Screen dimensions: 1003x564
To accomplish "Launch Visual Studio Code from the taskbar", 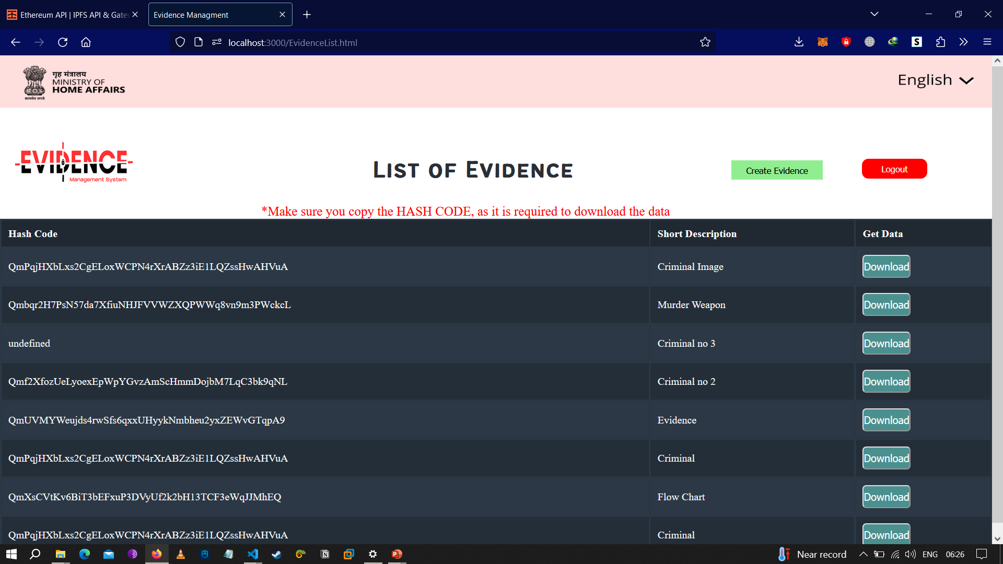I will 253,554.
